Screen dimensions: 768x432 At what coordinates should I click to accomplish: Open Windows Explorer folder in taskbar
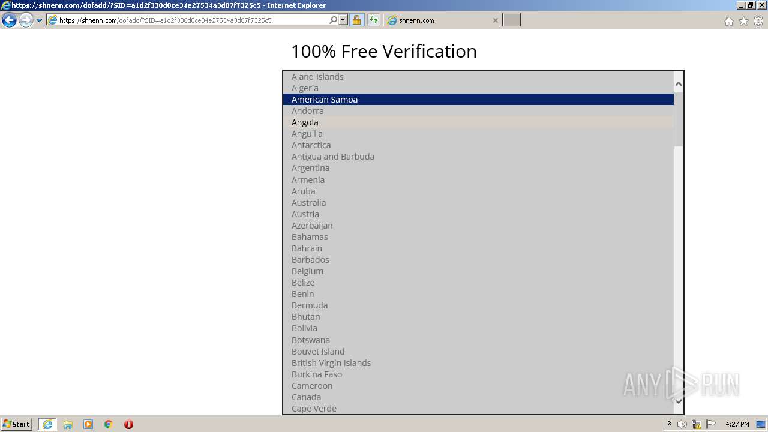68,424
